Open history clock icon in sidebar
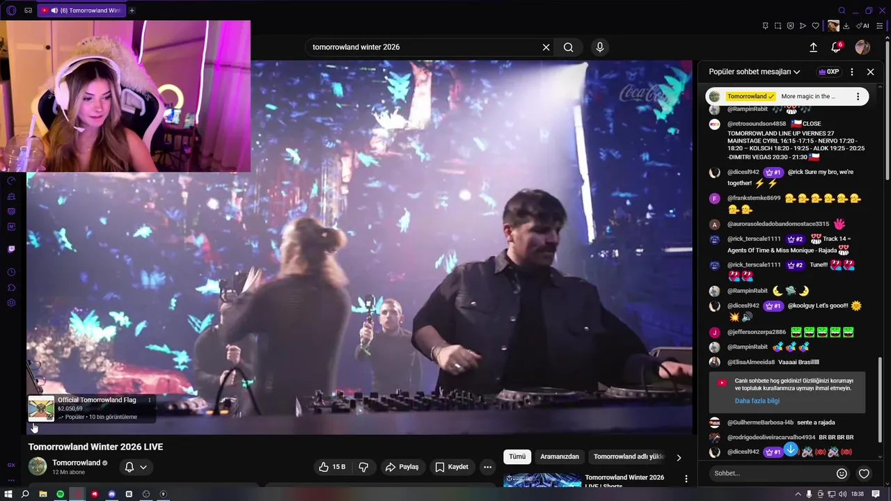This screenshot has height=501, width=891. 11,272
